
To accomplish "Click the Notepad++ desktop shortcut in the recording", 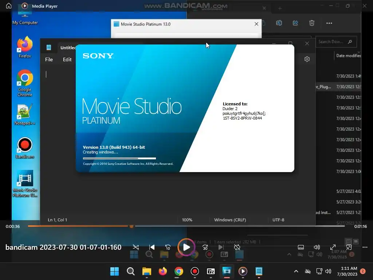I will click(25, 115).
